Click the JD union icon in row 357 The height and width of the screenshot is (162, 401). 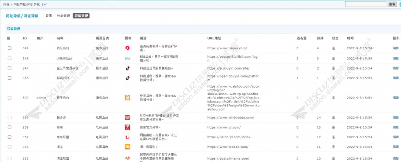(x=127, y=137)
